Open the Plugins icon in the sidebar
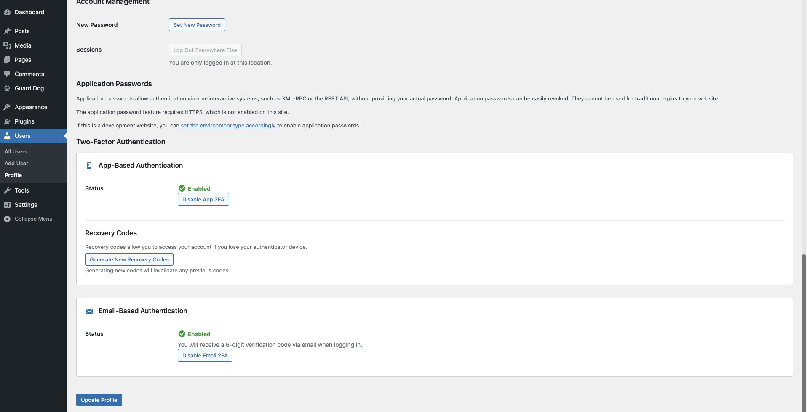807x412 pixels. coord(7,121)
